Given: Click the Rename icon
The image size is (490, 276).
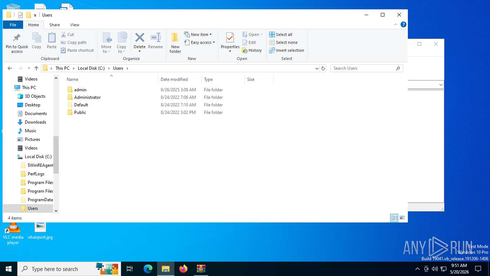Looking at the screenshot, I should coord(155,37).
